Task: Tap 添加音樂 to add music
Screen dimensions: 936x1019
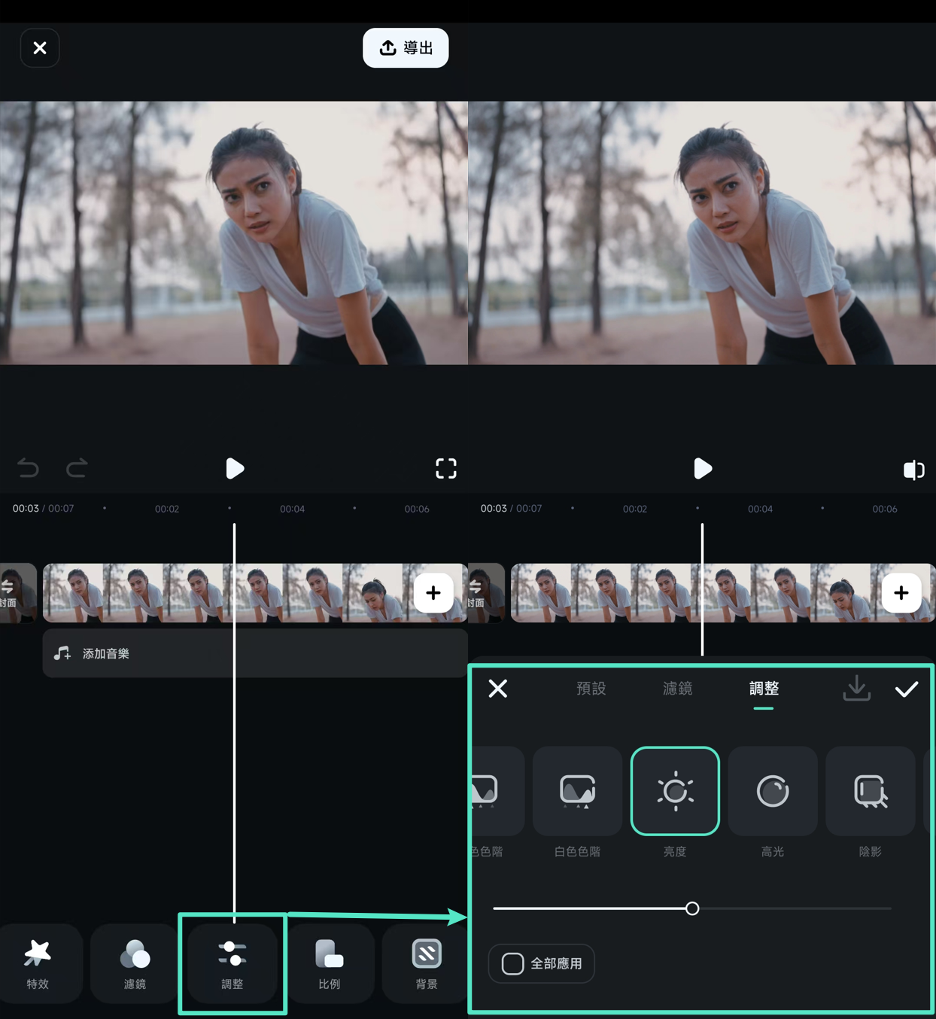Action: coord(105,653)
